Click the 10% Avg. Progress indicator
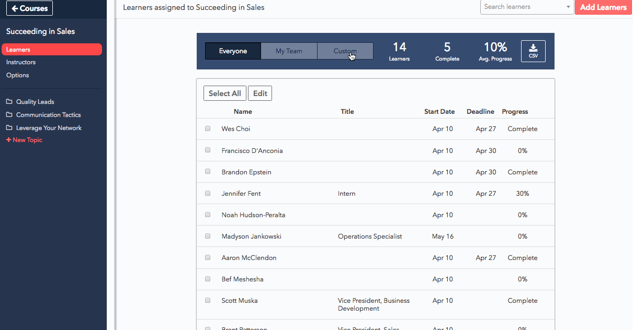The width and height of the screenshot is (633, 330). (495, 51)
